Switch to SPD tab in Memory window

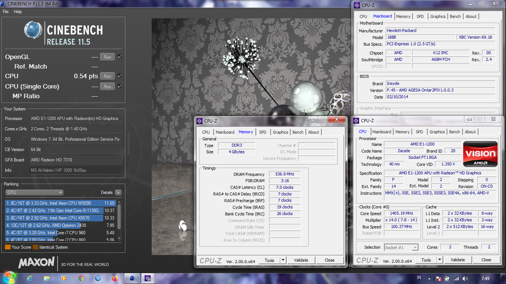coord(262,132)
